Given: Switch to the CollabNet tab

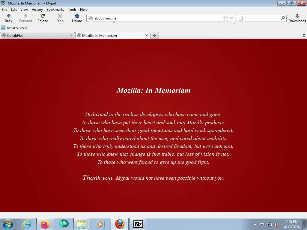Looking at the screenshot, I should (37, 35).
